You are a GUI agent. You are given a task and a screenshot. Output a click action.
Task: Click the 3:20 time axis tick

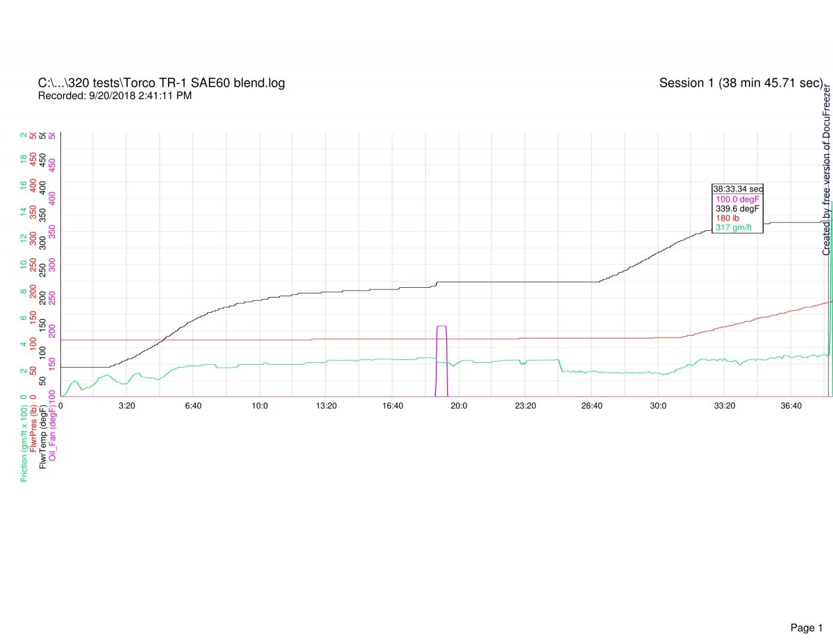[x=126, y=406]
